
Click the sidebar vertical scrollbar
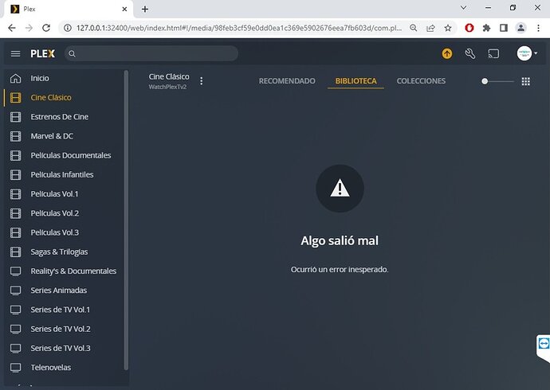tap(126, 220)
